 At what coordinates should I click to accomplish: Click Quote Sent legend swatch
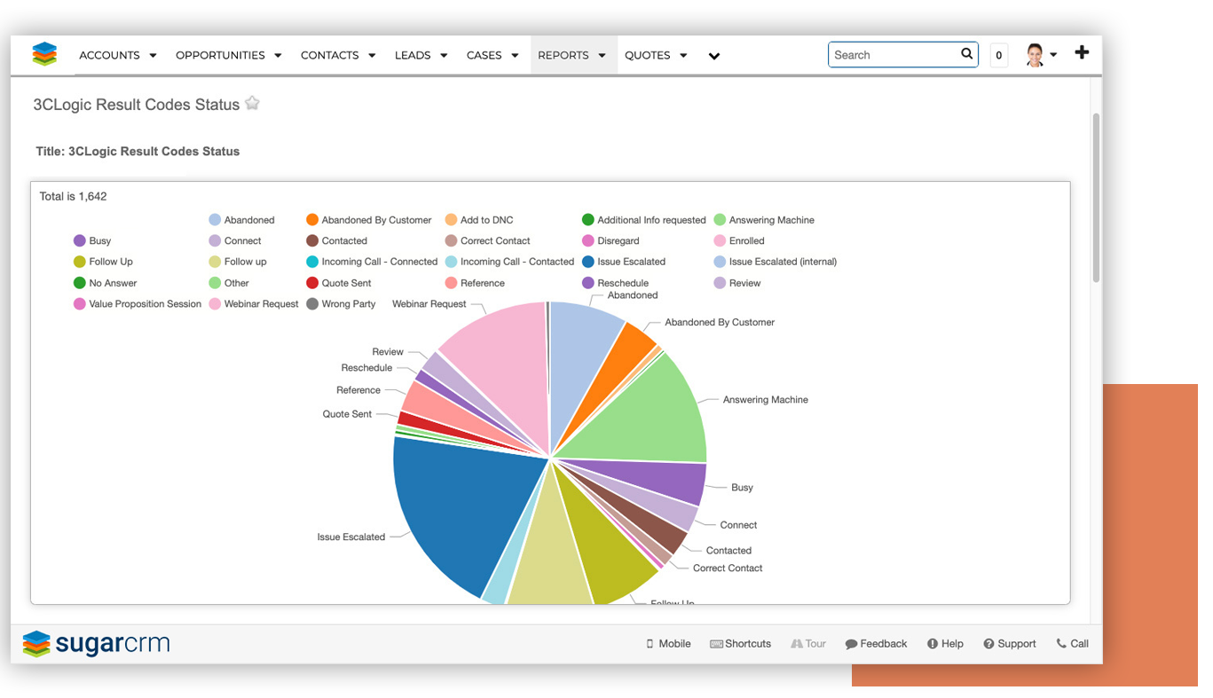pos(312,283)
